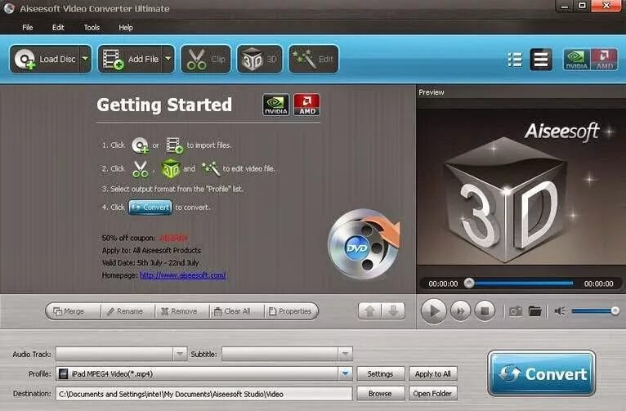Screen dimensions: 626x411
Task: Click green 3D cube icon in step 2
Action: tap(171, 169)
